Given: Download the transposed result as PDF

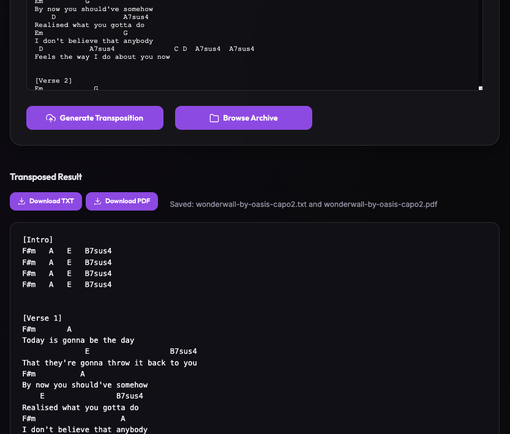Looking at the screenshot, I should click(x=122, y=201).
